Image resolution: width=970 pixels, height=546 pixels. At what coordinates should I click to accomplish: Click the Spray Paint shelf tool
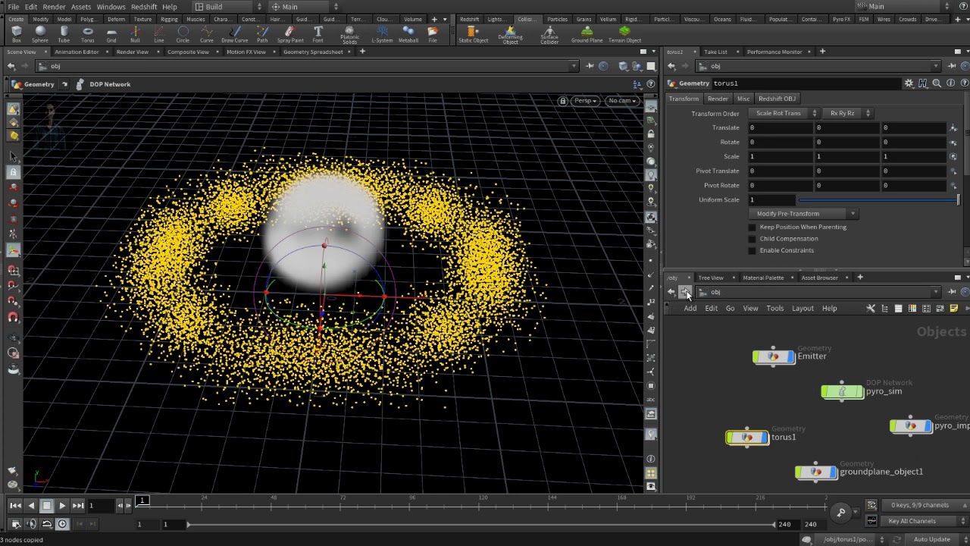pos(290,34)
